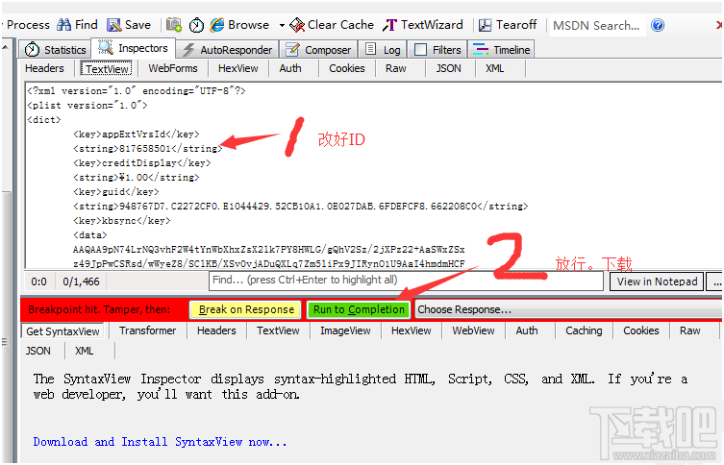Click the Run to Completion button
Viewport: 724px width, 465px height.
(x=359, y=309)
